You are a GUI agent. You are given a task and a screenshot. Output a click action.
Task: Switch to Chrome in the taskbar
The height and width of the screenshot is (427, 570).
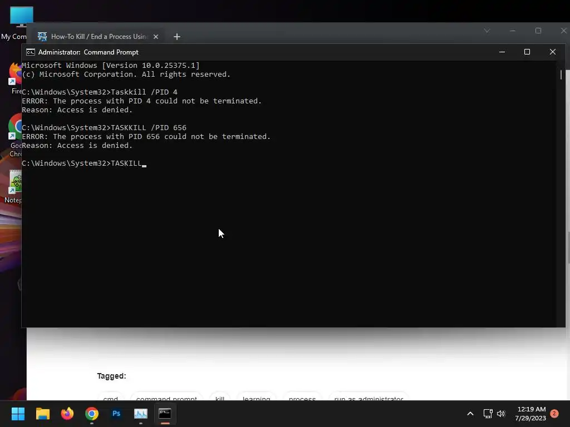(x=92, y=414)
